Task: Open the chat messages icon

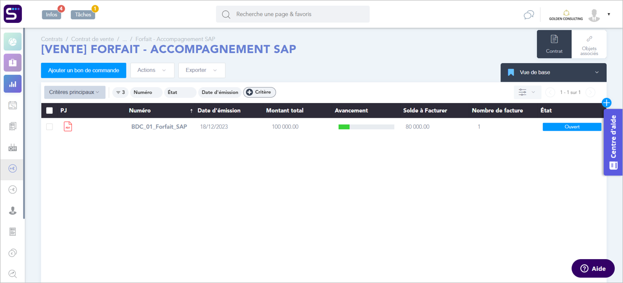Action: click(529, 15)
